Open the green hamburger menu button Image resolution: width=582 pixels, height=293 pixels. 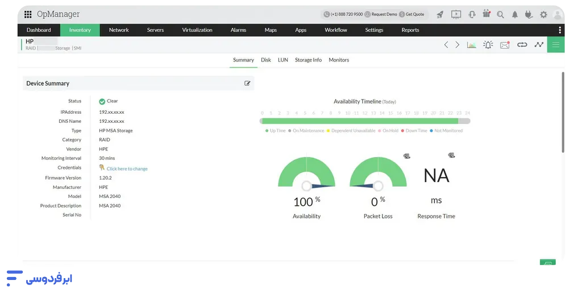[x=556, y=45]
